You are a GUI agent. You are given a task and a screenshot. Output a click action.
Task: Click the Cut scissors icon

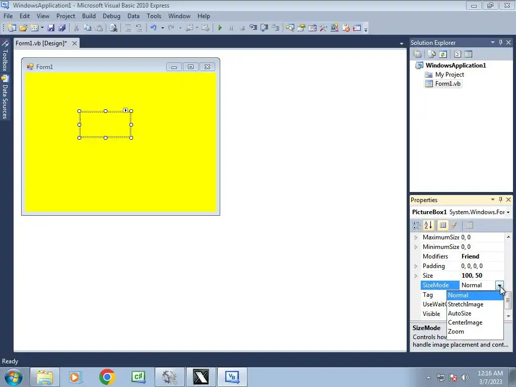click(76, 28)
